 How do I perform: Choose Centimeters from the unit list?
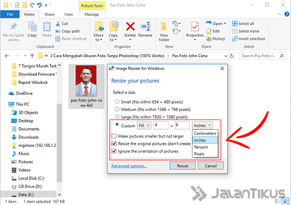point(205,133)
